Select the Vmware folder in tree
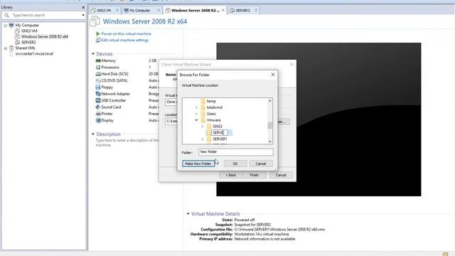This screenshot has height=256, width=455. [213, 120]
